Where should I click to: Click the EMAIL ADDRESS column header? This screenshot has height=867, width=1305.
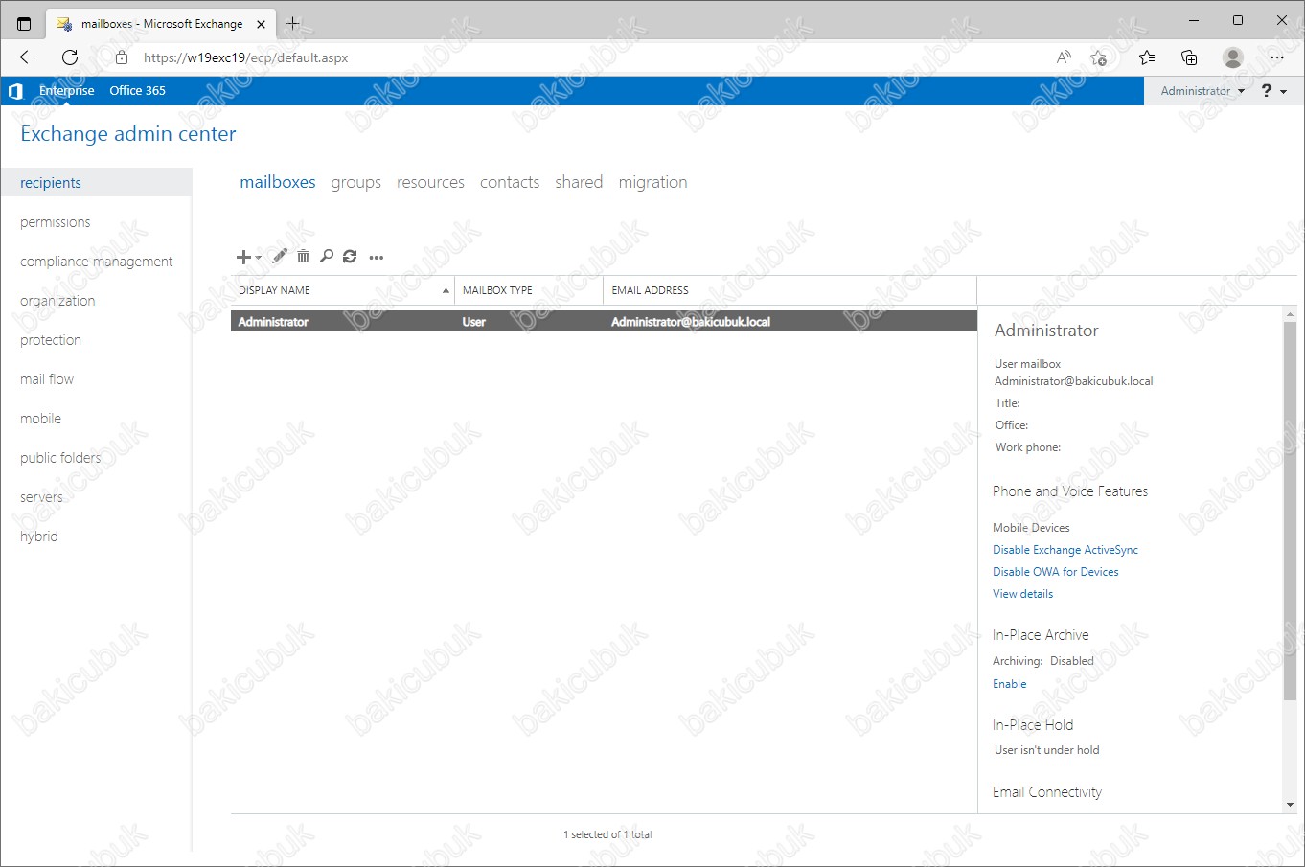tap(790, 290)
